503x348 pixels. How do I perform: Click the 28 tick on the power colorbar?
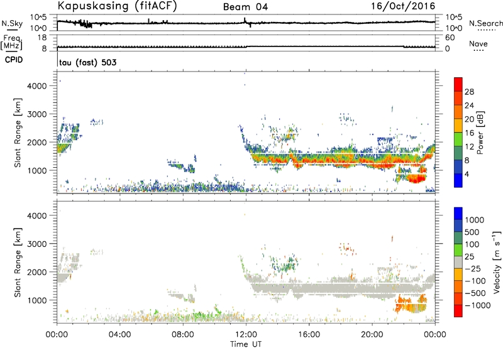(469, 92)
